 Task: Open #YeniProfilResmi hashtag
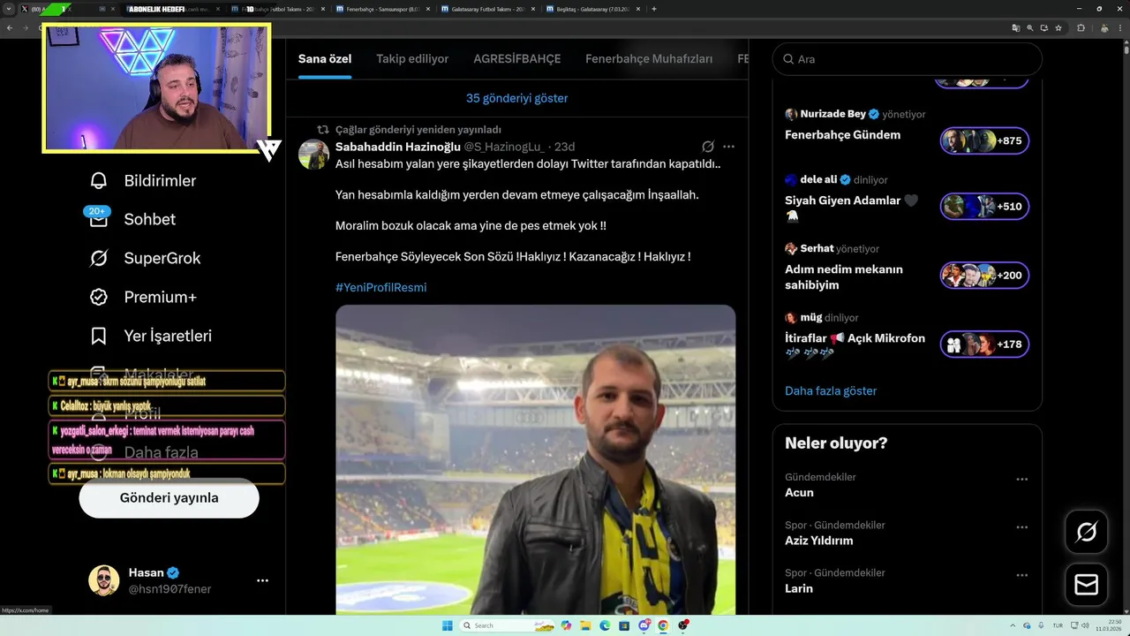pyautogui.click(x=380, y=287)
